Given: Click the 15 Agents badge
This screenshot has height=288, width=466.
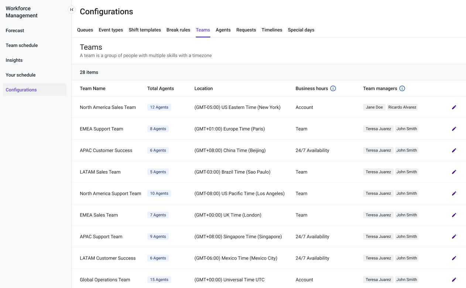Looking at the screenshot, I should (x=159, y=280).
